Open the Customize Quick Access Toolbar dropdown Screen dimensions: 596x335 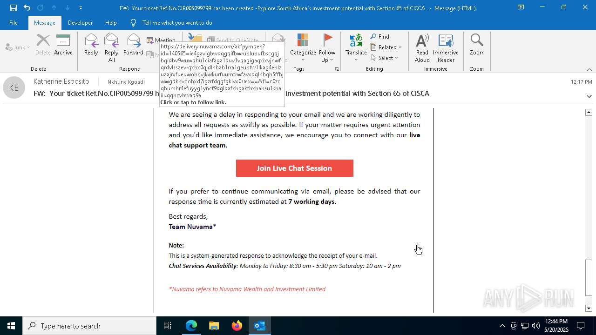click(81, 8)
